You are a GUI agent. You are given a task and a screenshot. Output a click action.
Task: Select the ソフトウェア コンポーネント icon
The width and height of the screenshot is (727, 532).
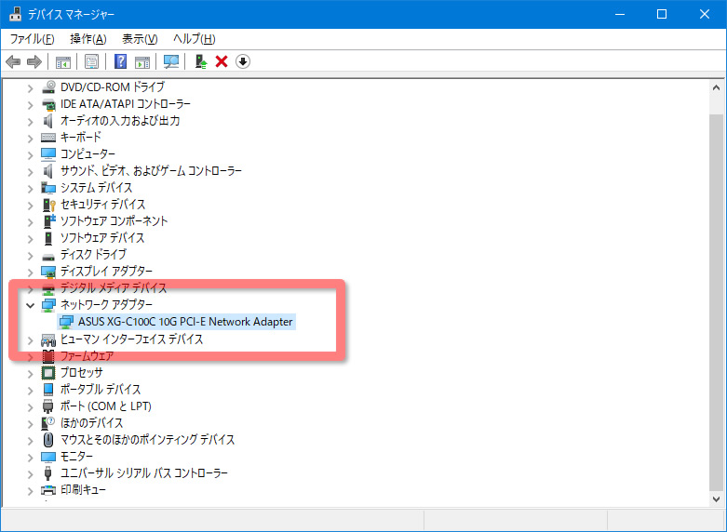[48, 221]
